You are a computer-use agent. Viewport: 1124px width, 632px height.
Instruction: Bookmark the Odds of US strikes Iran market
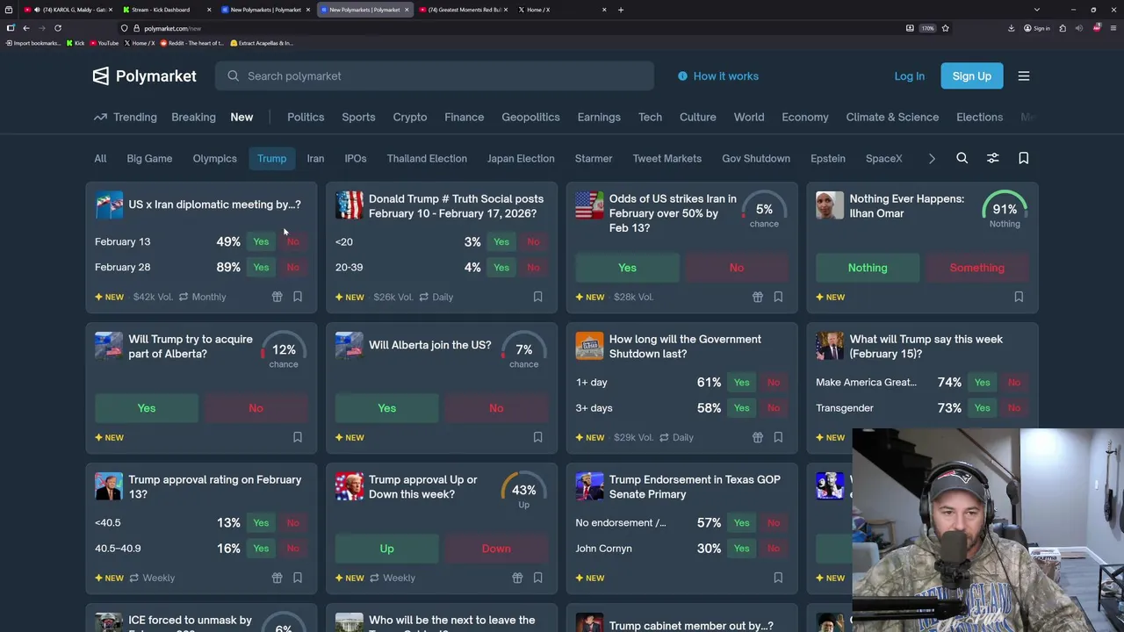coord(778,297)
